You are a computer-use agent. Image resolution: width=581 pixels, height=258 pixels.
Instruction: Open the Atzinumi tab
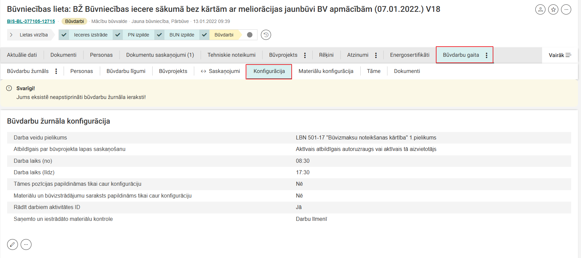pyautogui.click(x=358, y=55)
